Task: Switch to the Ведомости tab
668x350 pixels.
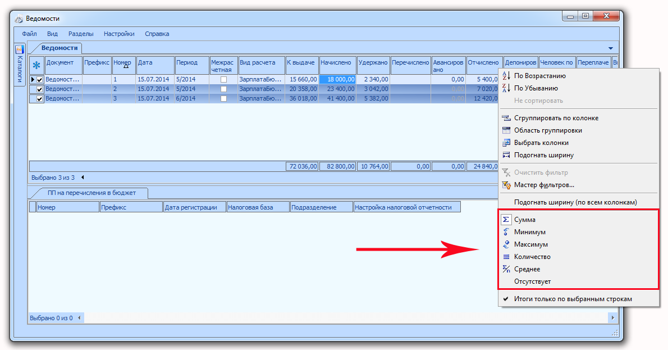Action: (x=59, y=48)
